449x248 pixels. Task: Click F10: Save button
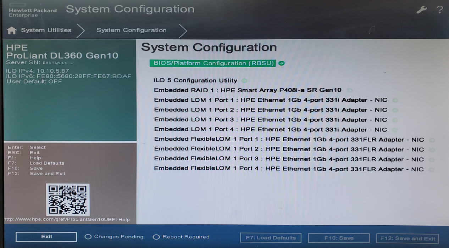point(339,238)
